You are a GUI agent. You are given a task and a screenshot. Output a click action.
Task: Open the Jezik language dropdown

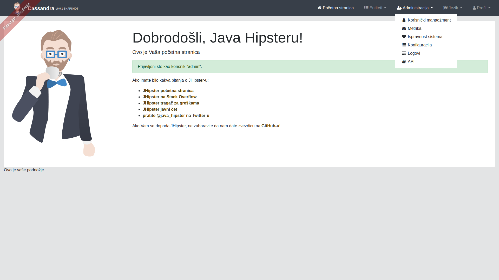point(453,8)
